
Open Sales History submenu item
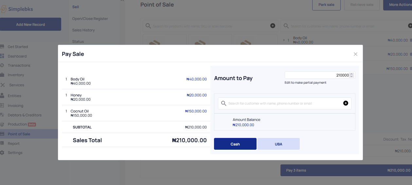pyautogui.click(x=83, y=30)
